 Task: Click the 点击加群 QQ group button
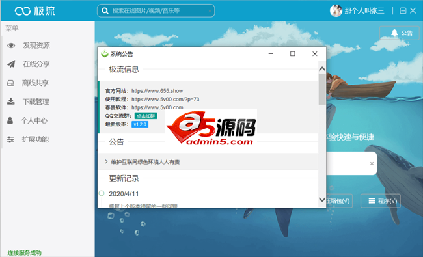(x=146, y=116)
